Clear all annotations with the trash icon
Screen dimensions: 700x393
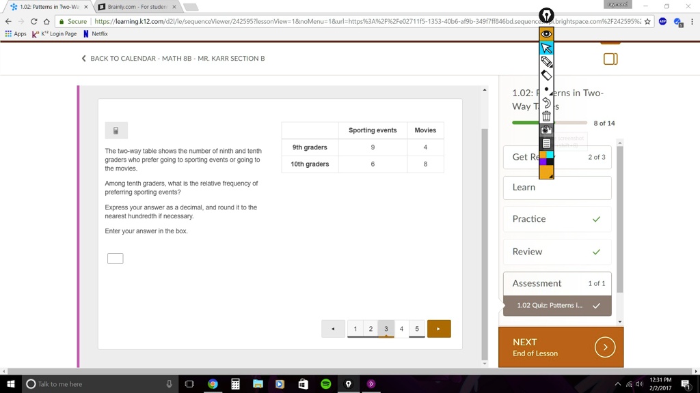[546, 115]
